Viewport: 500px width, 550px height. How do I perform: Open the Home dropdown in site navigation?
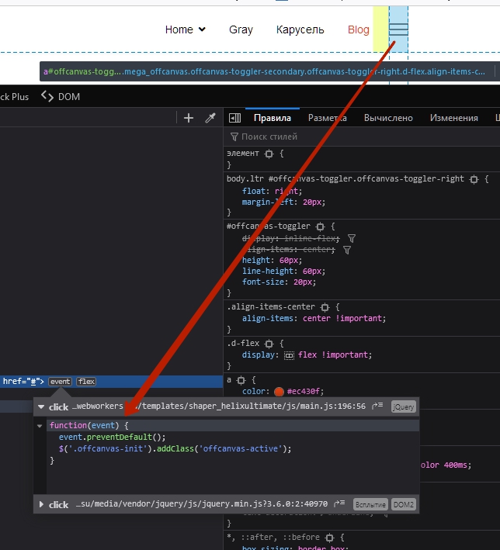point(186,29)
